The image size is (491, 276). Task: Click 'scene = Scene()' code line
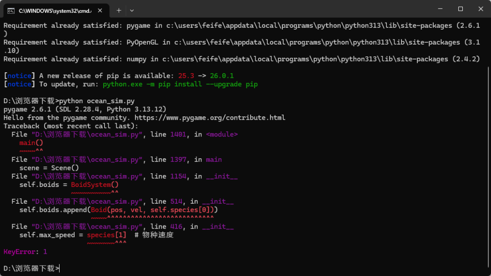point(49,168)
